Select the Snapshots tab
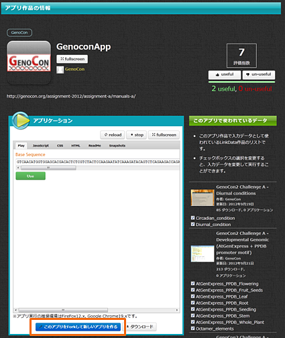Viewport: 285px width, 338px height. click(x=117, y=146)
